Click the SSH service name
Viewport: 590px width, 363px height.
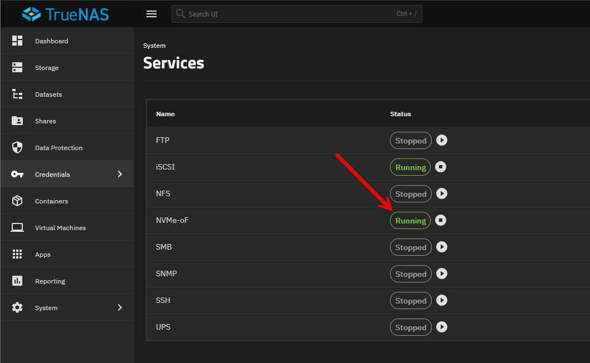[163, 300]
